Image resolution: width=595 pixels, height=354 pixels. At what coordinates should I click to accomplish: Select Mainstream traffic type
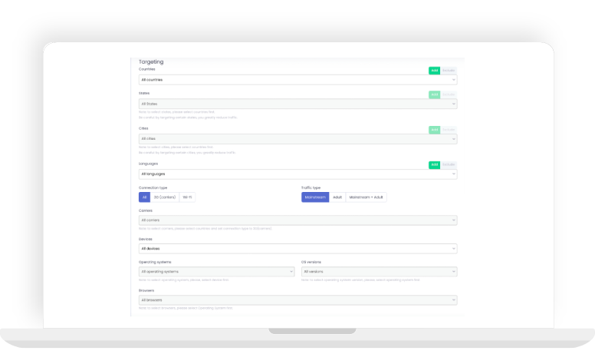pyautogui.click(x=315, y=197)
